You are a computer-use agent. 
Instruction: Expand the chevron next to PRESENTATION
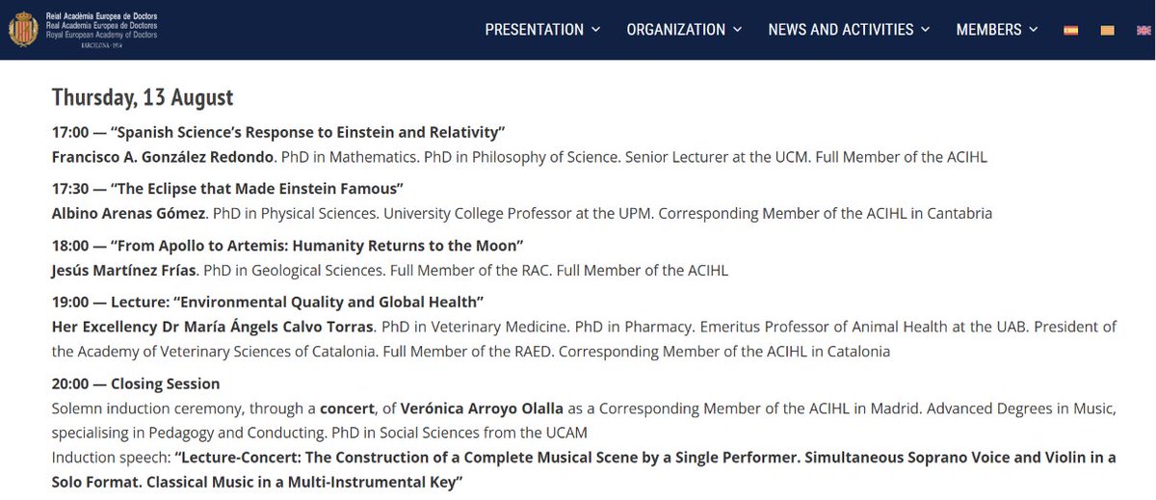pyautogui.click(x=595, y=30)
